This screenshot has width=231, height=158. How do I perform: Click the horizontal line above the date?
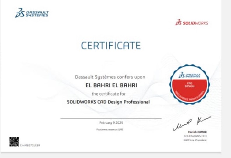tap(111, 118)
